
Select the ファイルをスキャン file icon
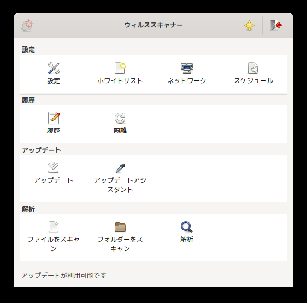point(53,227)
